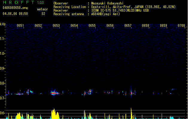Click the 1.0 kHz axis label
Image resolution: width=188 pixels, height=119 pixels.
3,54
